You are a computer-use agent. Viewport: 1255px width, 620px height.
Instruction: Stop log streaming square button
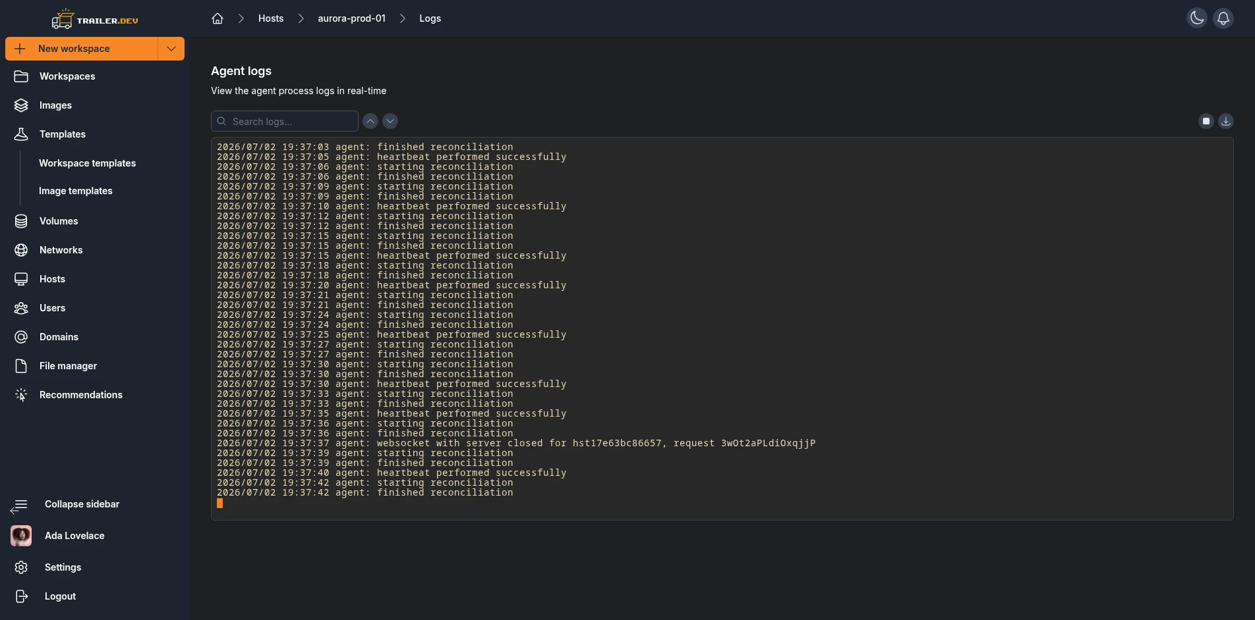tap(1206, 121)
